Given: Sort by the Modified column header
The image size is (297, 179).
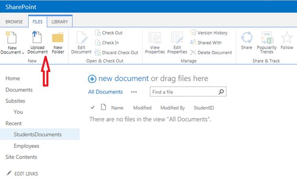Looking at the screenshot, I should coord(142,108).
